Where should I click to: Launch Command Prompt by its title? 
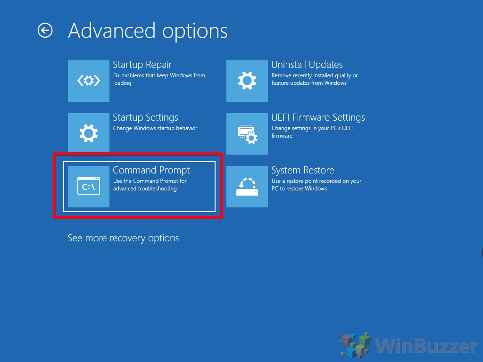151,170
